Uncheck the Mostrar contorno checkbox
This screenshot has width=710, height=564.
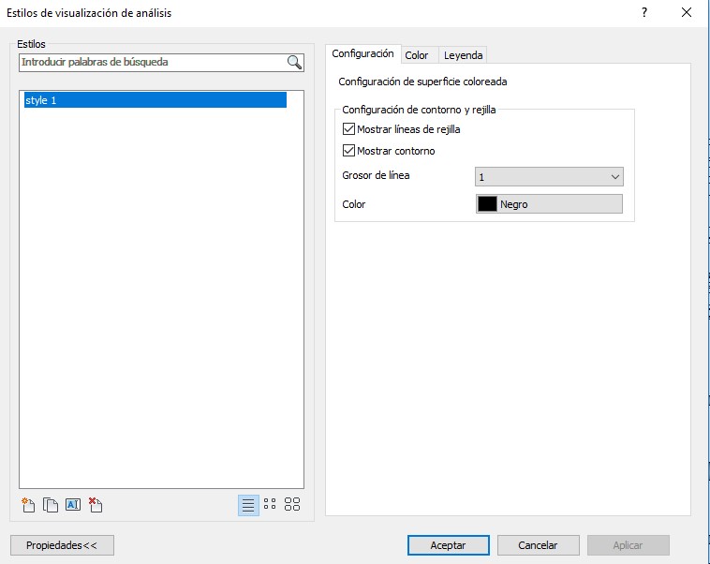point(349,151)
